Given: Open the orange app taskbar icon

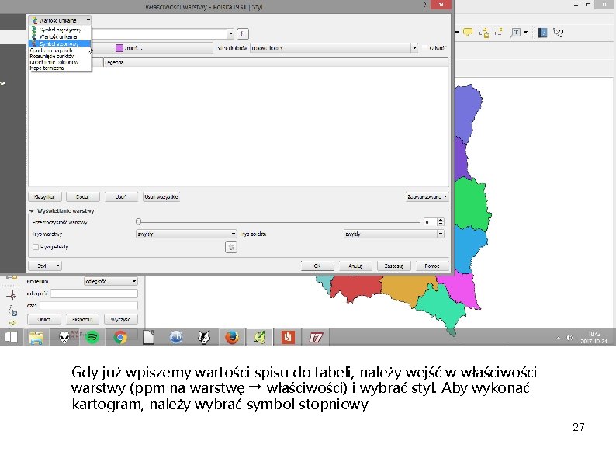Looking at the screenshot, I should [288, 337].
